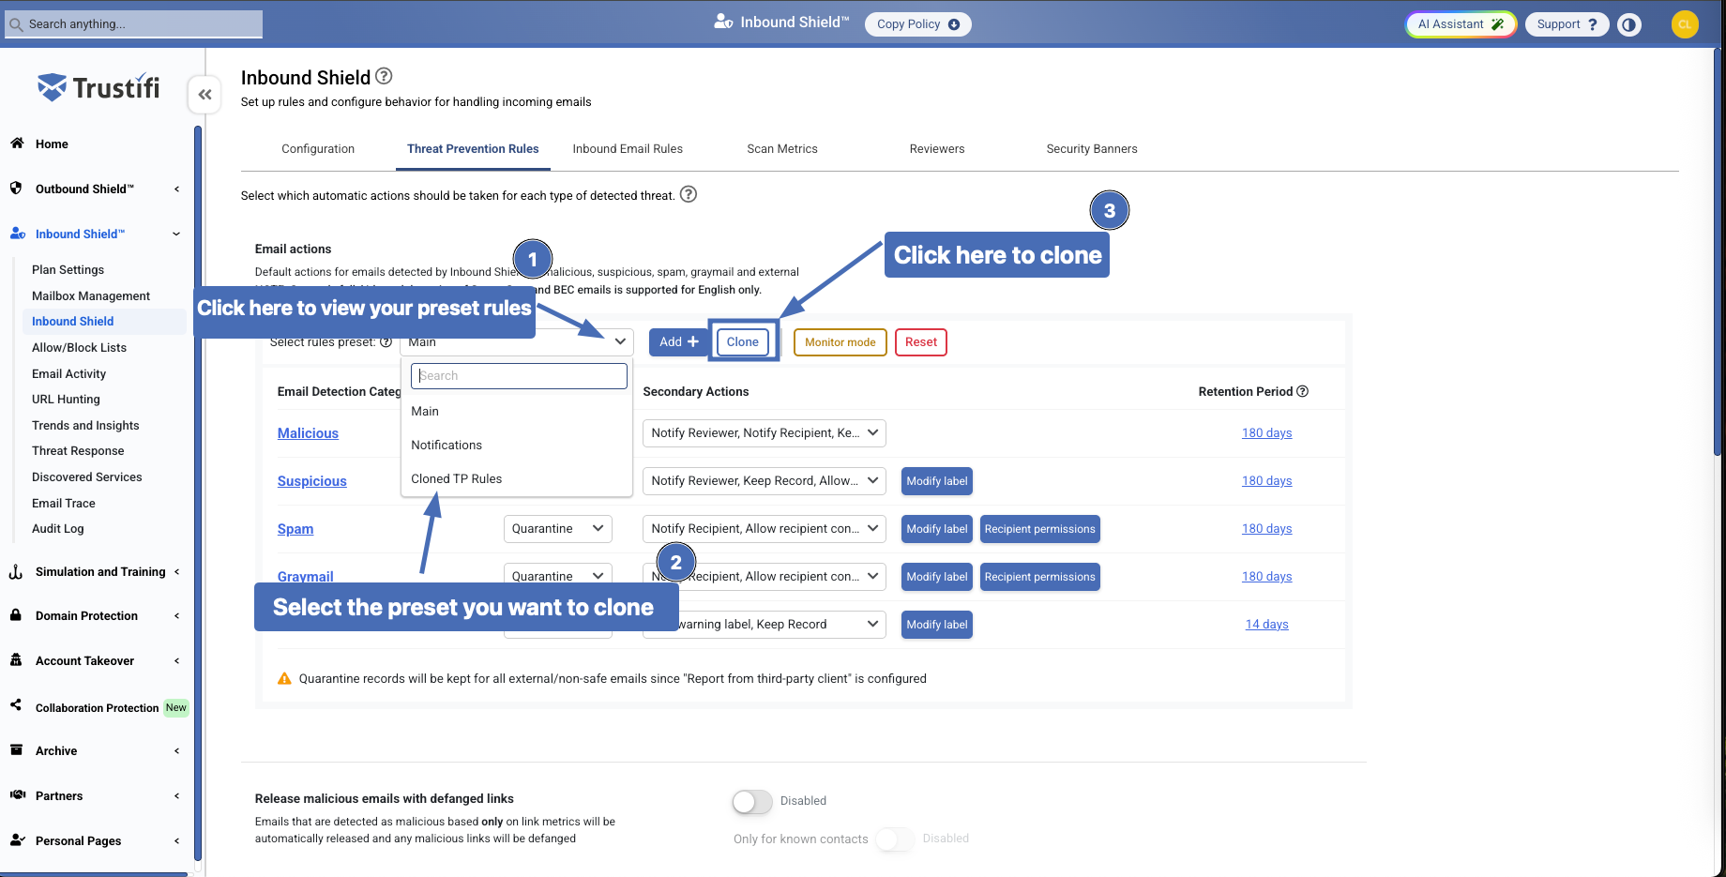Open Graymail Quarantine action dropdown
The image size is (1726, 877).
tap(558, 575)
